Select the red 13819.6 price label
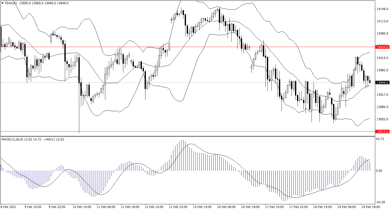Viewport: 391px width, 210px height. click(x=382, y=131)
